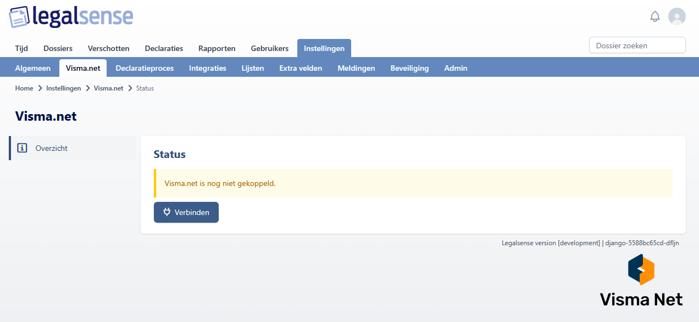Switch to the Lijsten subtab
The height and width of the screenshot is (322, 699).
point(253,68)
